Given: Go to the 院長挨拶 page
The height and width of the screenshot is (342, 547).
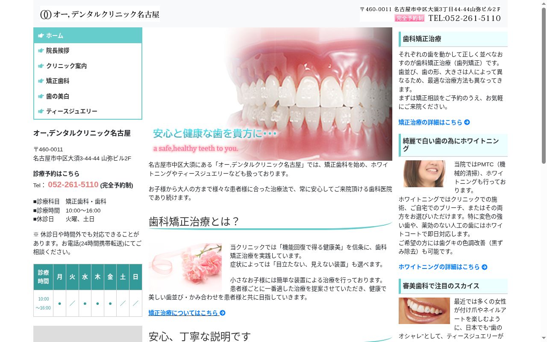Looking at the screenshot, I should click(88, 50).
